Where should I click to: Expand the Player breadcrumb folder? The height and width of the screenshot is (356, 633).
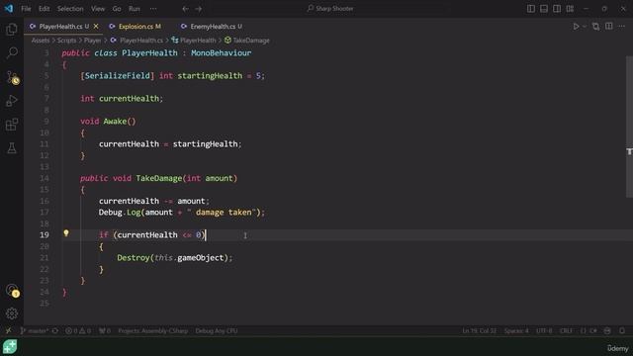(x=92, y=41)
